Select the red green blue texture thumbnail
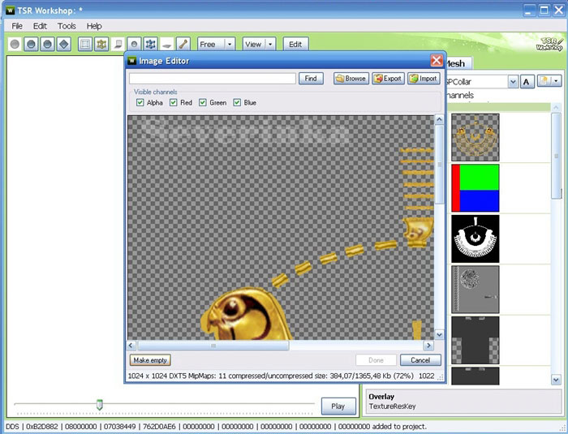The width and height of the screenshot is (568, 434). pyautogui.click(x=475, y=187)
